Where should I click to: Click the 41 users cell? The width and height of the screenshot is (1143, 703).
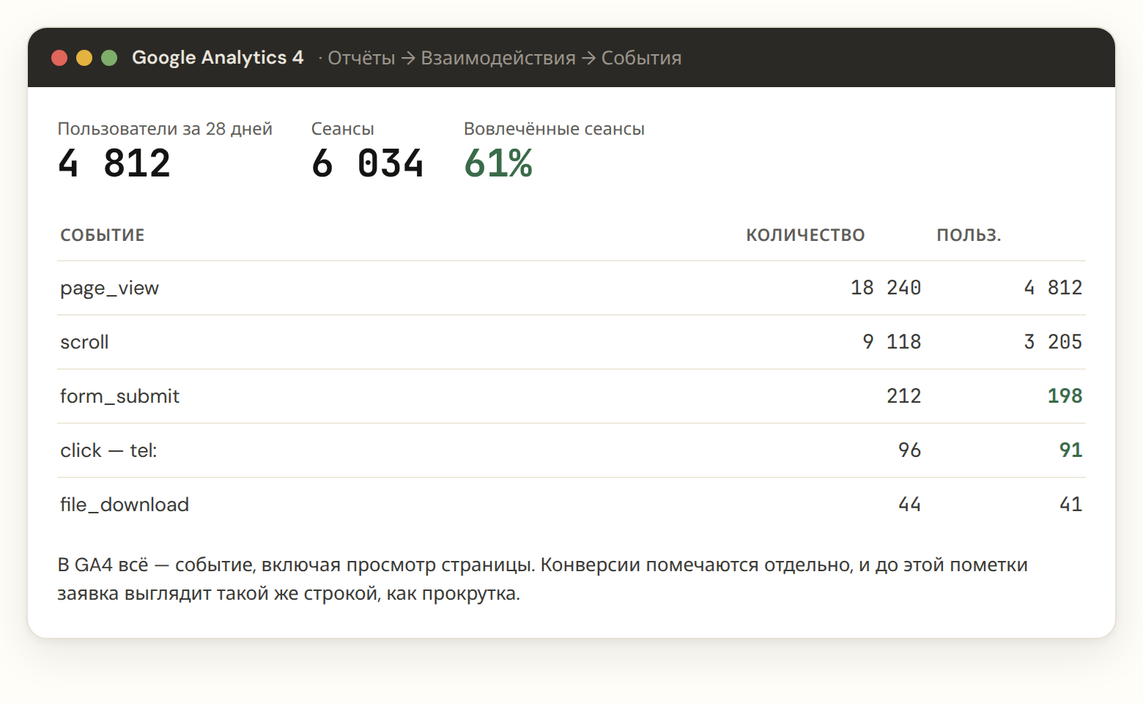pos(1071,505)
